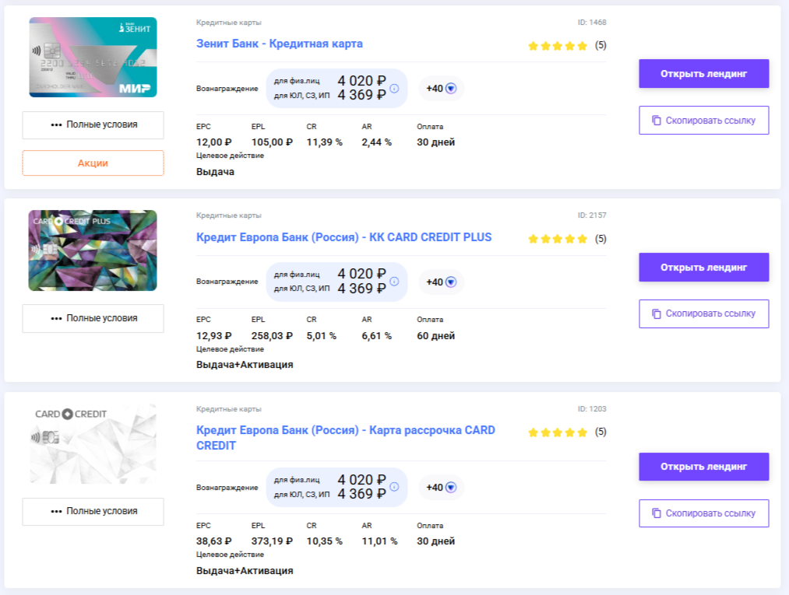789x595 pixels.
Task: Expand the +40 dropdown on the Карта рассрочка offer
Action: (x=450, y=488)
